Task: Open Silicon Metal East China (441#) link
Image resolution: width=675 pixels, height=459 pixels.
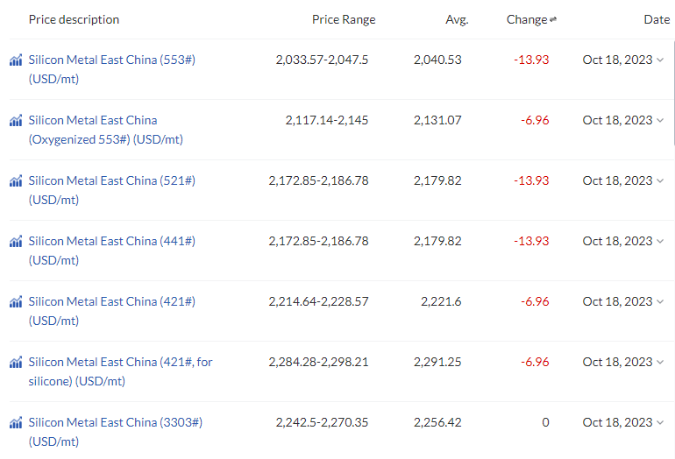Action: [112, 251]
